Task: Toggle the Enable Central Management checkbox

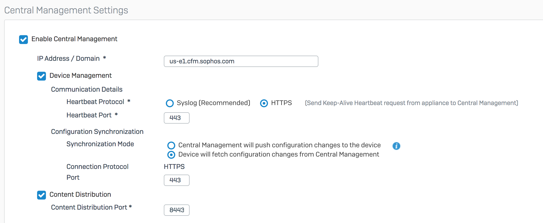Action: [x=23, y=40]
